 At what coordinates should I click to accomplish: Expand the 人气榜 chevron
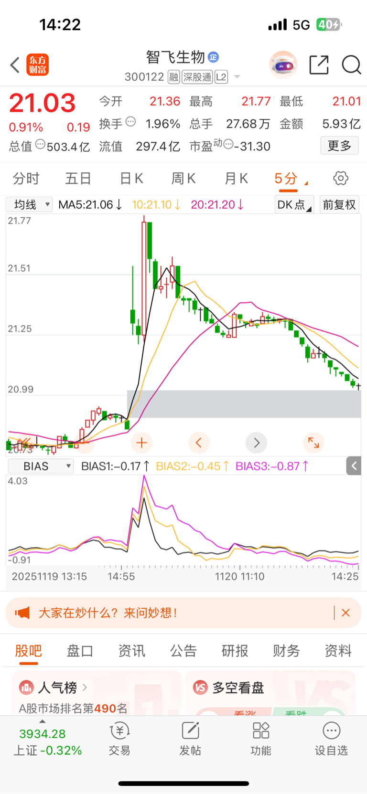coord(85,688)
